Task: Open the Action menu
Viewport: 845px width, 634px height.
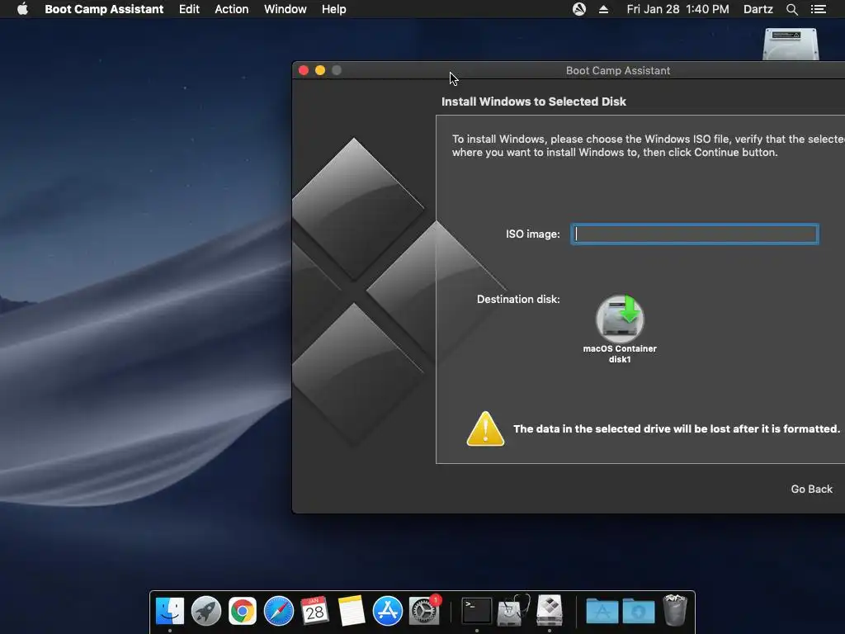Action: 232,9
